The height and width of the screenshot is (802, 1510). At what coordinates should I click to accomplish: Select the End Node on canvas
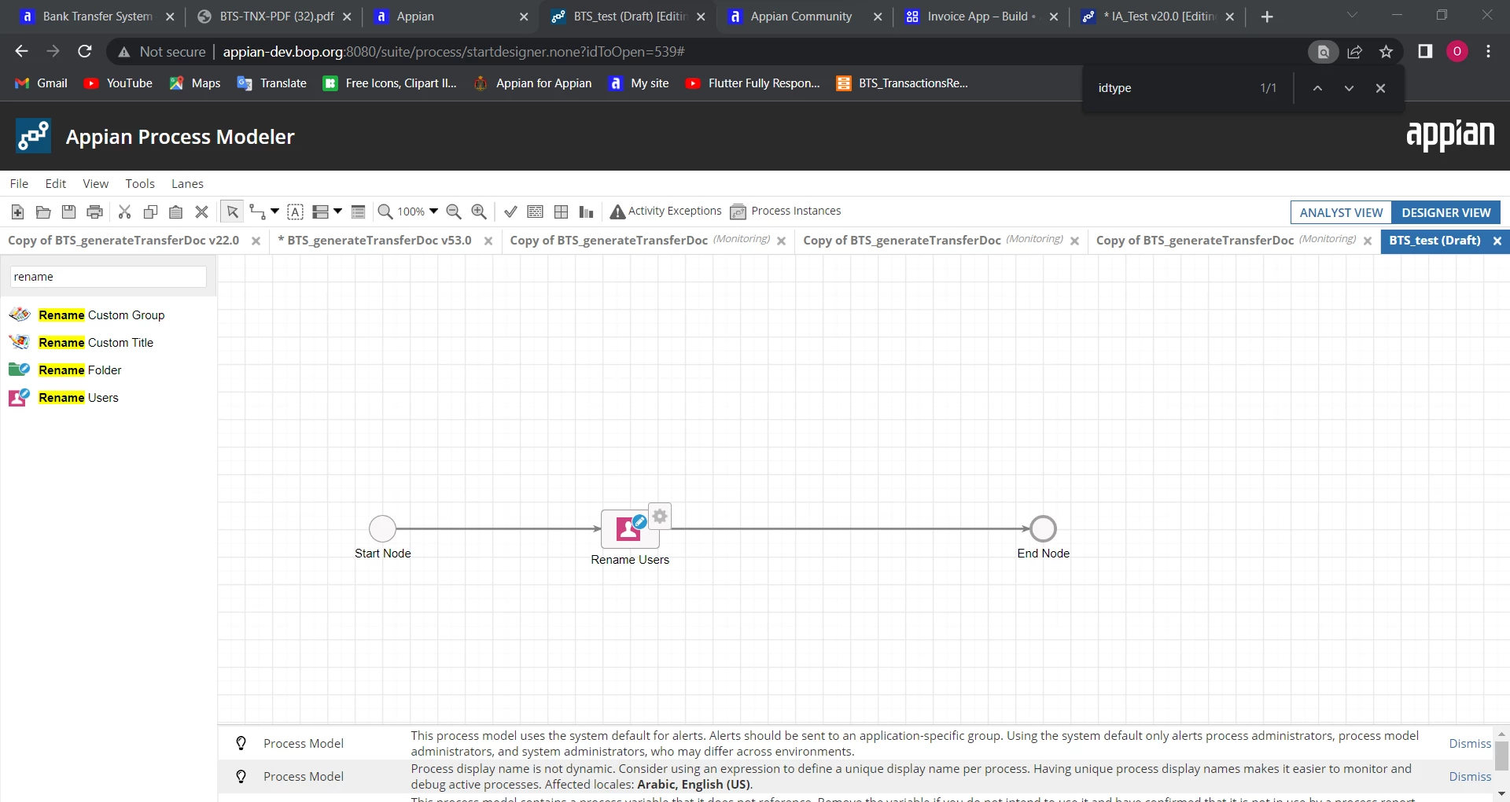click(1044, 528)
